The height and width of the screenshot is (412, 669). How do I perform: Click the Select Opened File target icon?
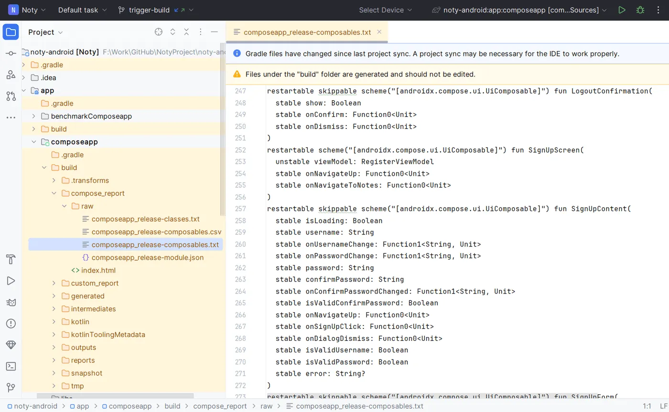[x=159, y=32]
